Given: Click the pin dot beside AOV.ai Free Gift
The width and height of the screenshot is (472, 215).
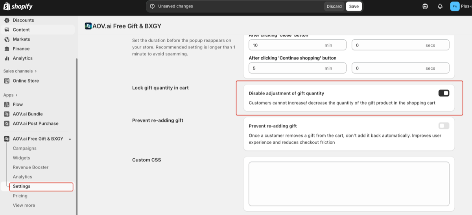Looking at the screenshot, I should click(x=70, y=139).
